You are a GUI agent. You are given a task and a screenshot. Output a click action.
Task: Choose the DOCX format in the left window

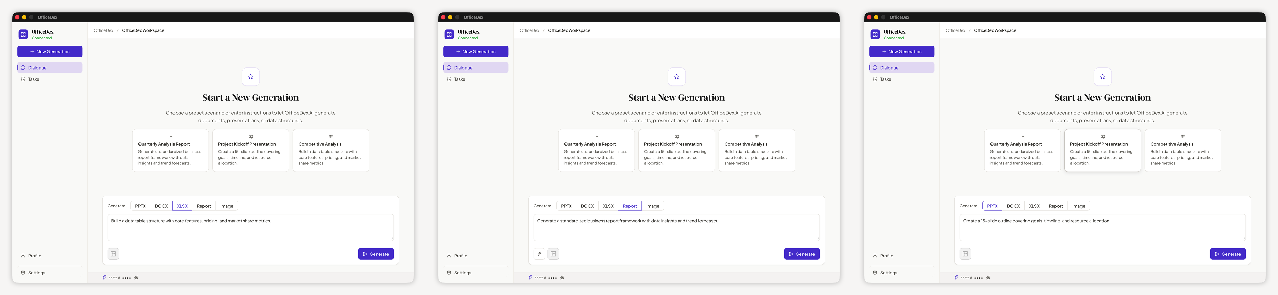[161, 206]
